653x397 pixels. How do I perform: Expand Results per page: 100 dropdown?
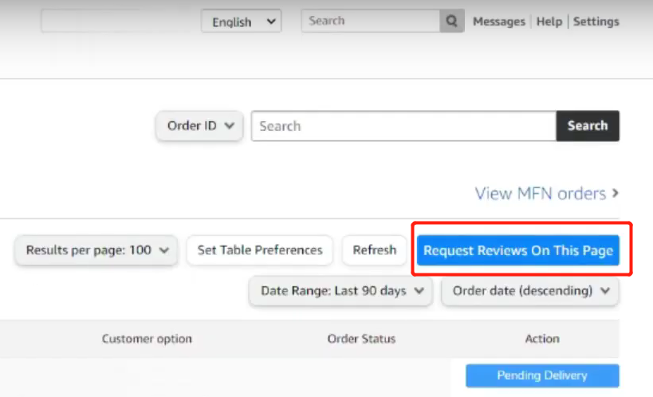click(96, 250)
